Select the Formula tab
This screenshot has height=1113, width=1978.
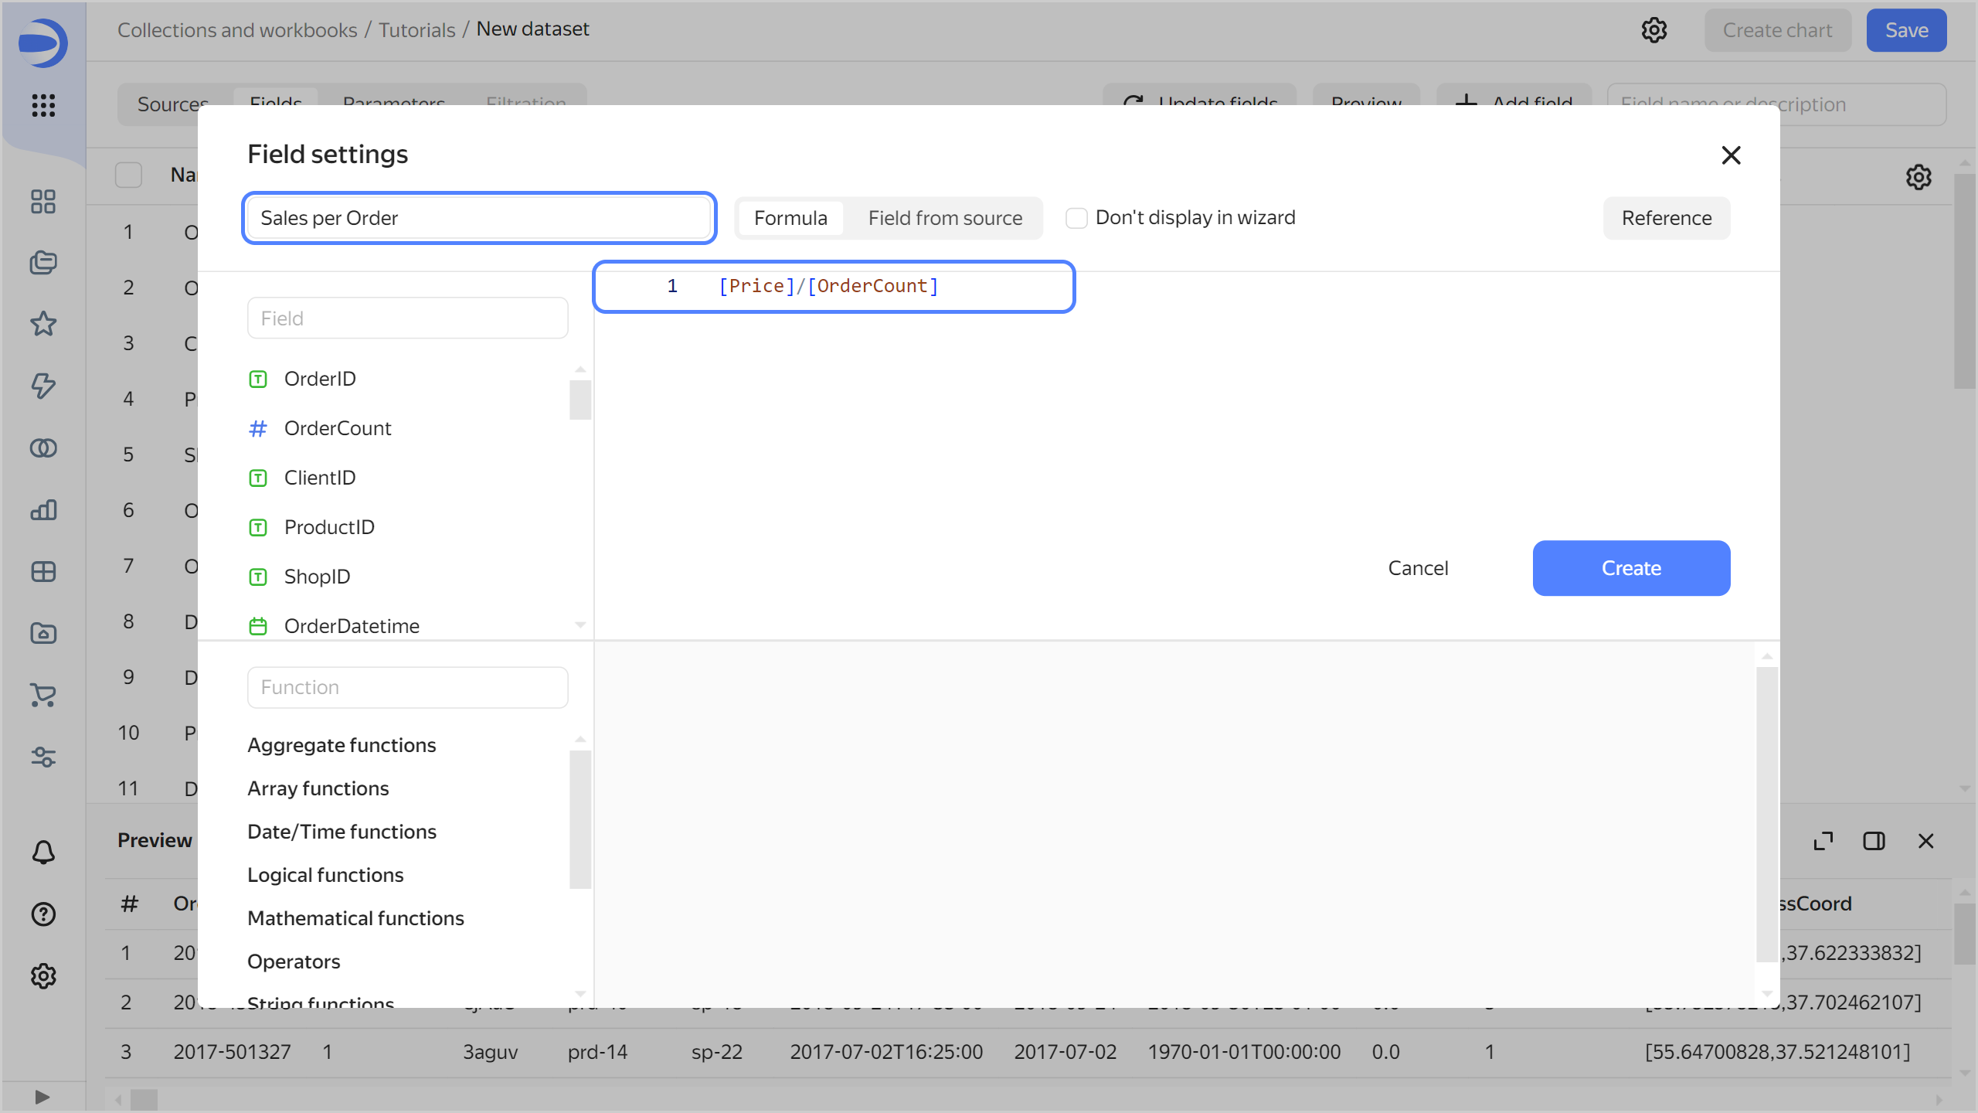pyautogui.click(x=790, y=218)
